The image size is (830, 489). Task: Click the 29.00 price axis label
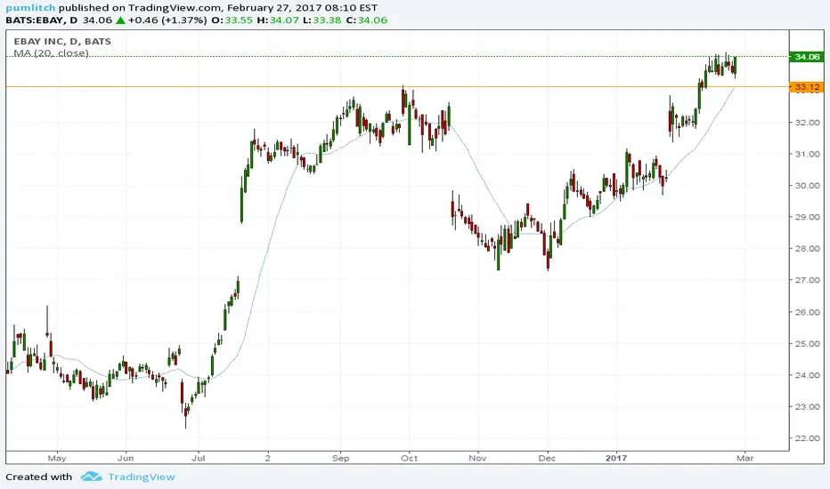(x=807, y=217)
